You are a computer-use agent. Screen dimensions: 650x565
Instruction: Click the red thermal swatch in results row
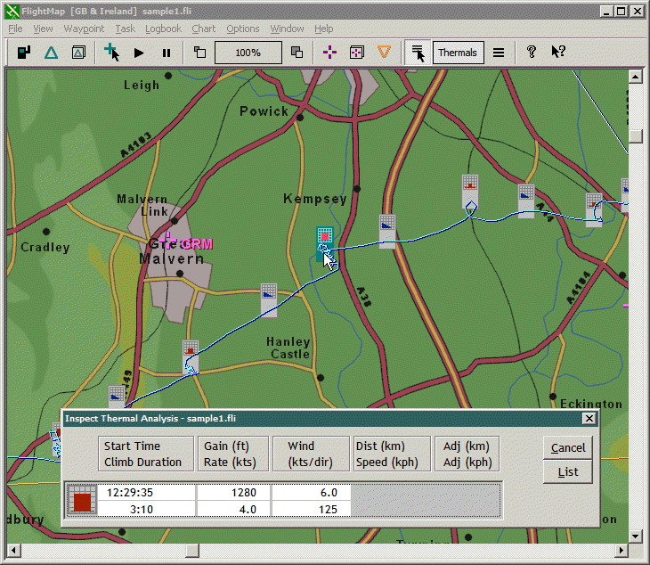coord(82,501)
